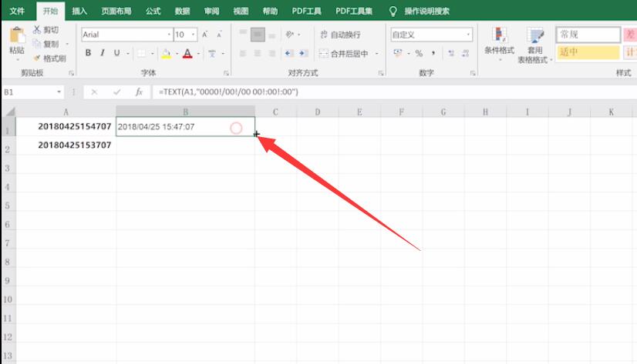The width and height of the screenshot is (637, 364).
Task: Switch to the 数据 tab
Action: 183,11
